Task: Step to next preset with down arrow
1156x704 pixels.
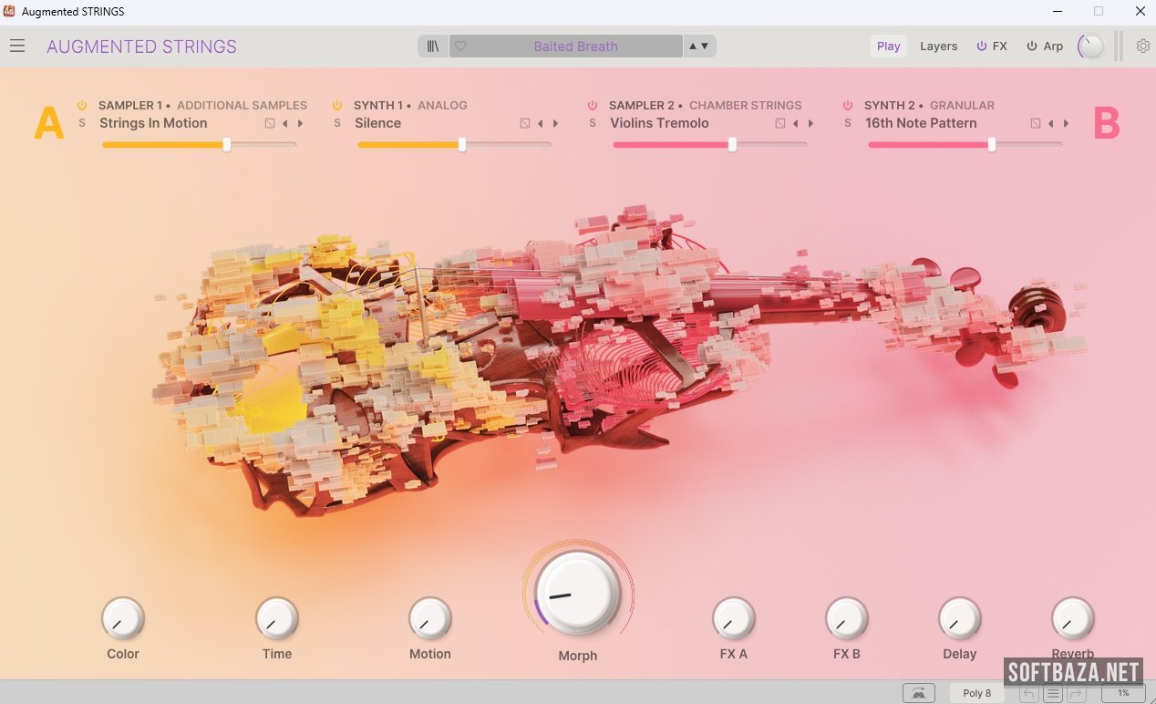Action: coord(705,47)
